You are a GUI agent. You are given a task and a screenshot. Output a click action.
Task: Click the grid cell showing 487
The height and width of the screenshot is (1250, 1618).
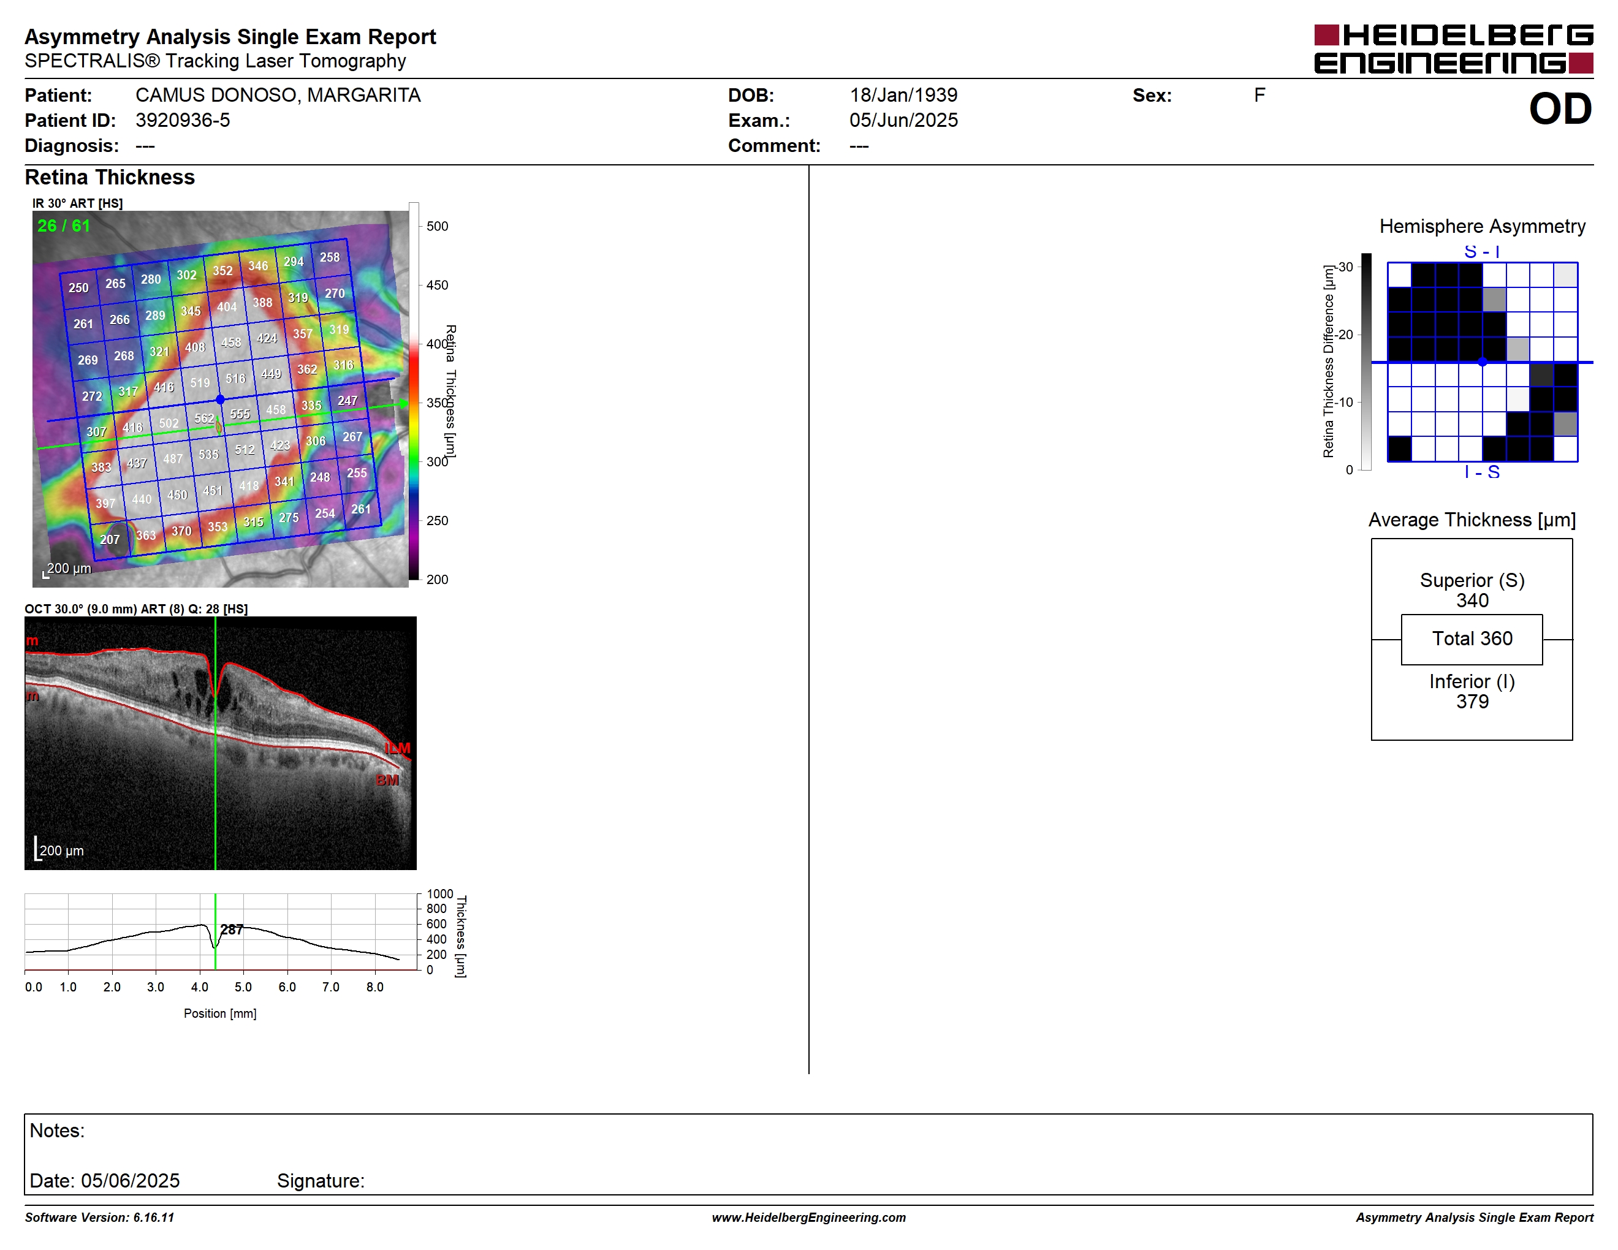[x=173, y=458]
